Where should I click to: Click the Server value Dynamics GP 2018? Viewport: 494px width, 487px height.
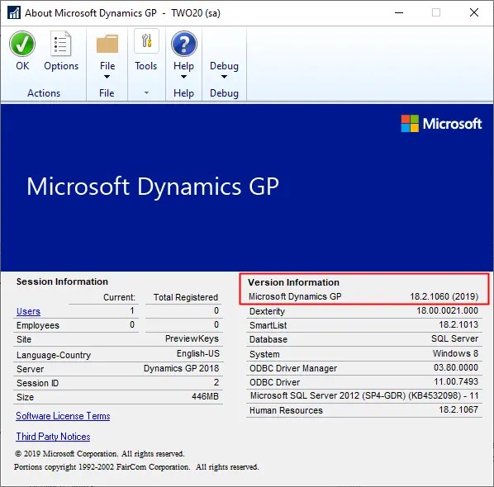181,368
